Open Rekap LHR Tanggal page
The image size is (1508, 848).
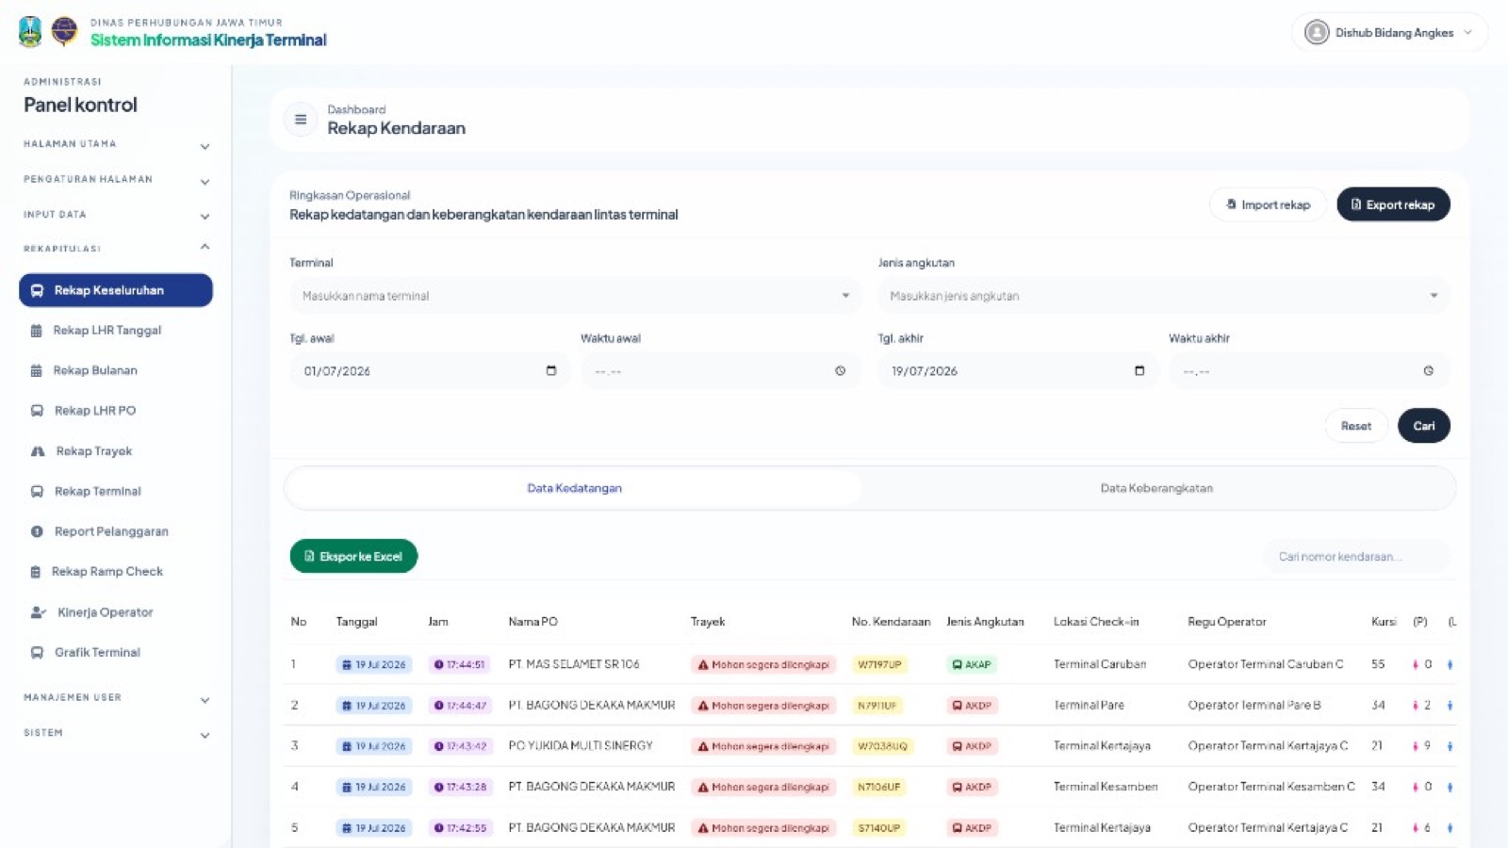pos(107,331)
